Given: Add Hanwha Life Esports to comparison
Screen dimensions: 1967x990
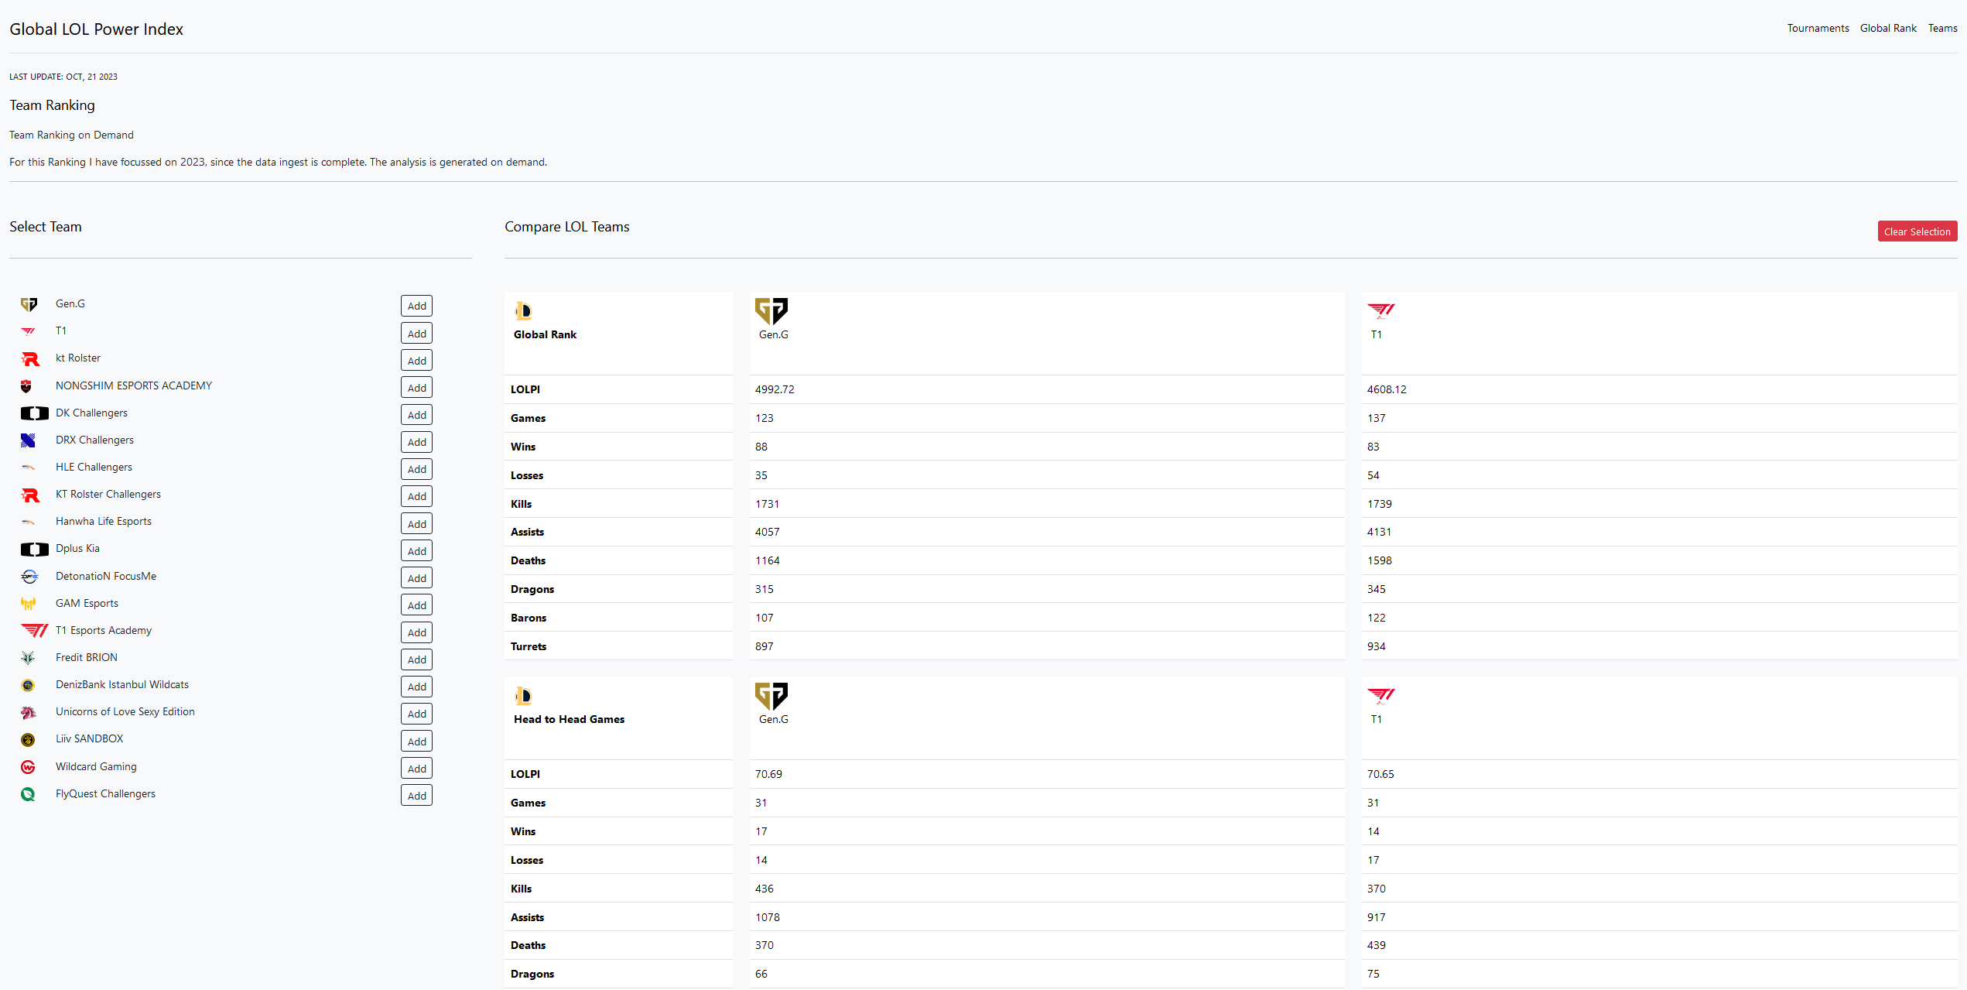Looking at the screenshot, I should coord(416,524).
